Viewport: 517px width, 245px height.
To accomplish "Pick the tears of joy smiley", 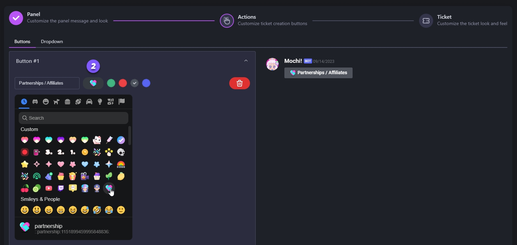I will (x=109, y=210).
